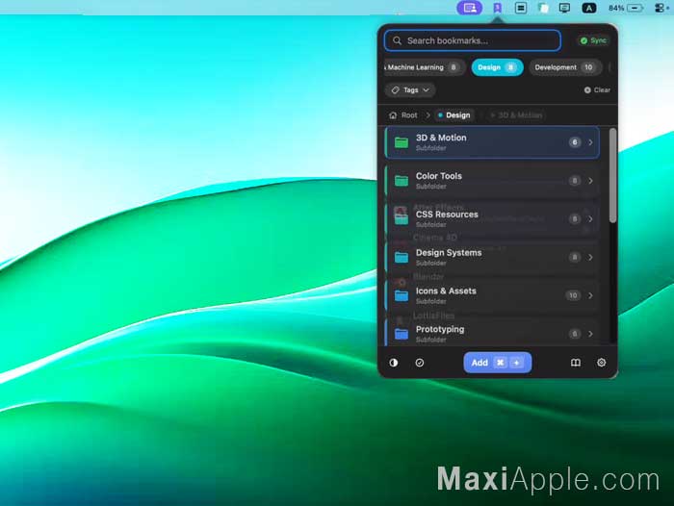Open the Color Tools subfolder
This screenshot has height=506, width=674.
point(492,181)
